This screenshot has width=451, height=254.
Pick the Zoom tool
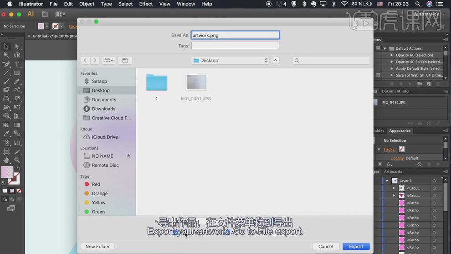click(x=17, y=160)
